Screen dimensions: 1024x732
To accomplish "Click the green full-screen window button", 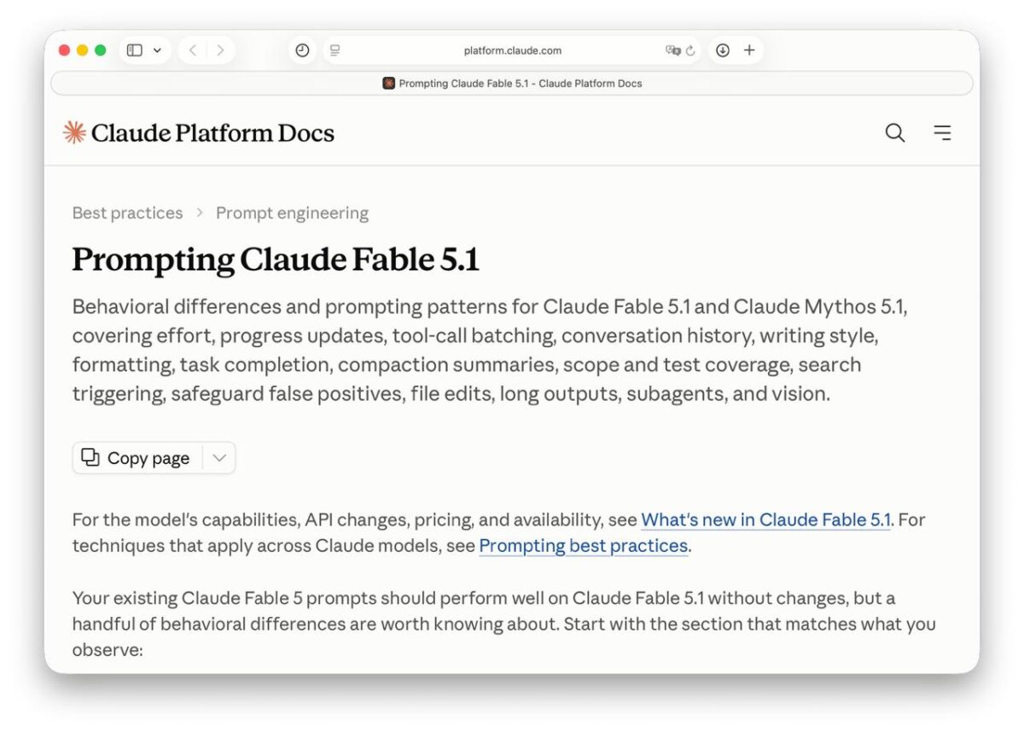I will tap(100, 50).
